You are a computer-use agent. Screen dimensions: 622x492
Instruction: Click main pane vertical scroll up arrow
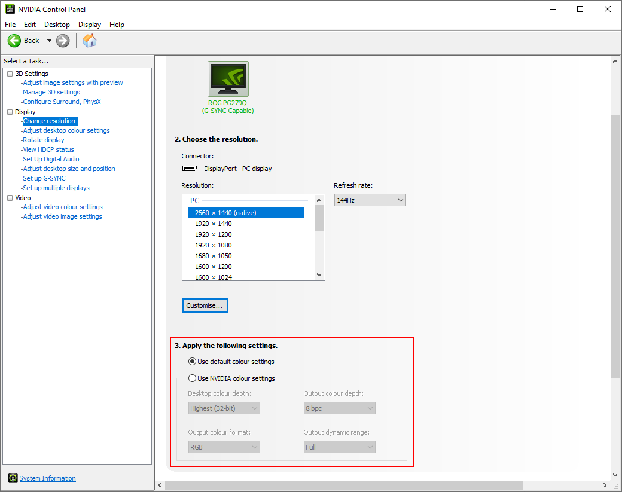tap(615, 61)
